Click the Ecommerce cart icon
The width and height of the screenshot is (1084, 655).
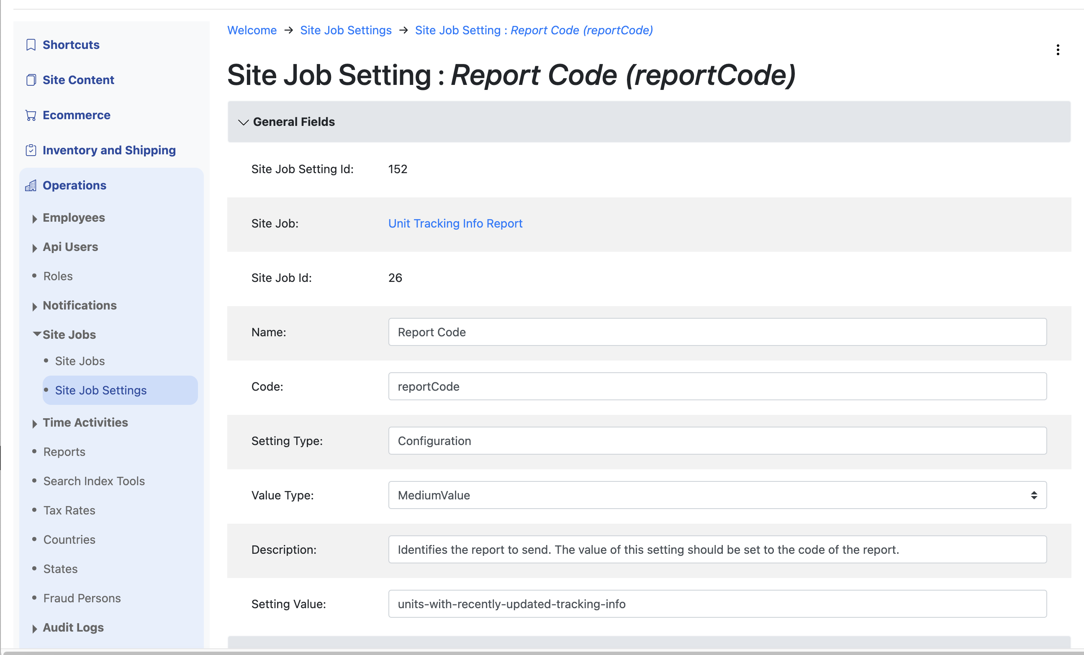pyautogui.click(x=31, y=115)
